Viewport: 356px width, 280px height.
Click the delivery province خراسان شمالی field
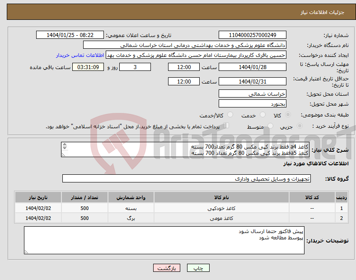[x=253, y=93]
